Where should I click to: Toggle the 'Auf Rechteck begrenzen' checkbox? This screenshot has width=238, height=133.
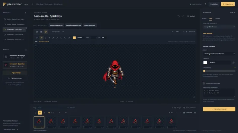point(204,83)
